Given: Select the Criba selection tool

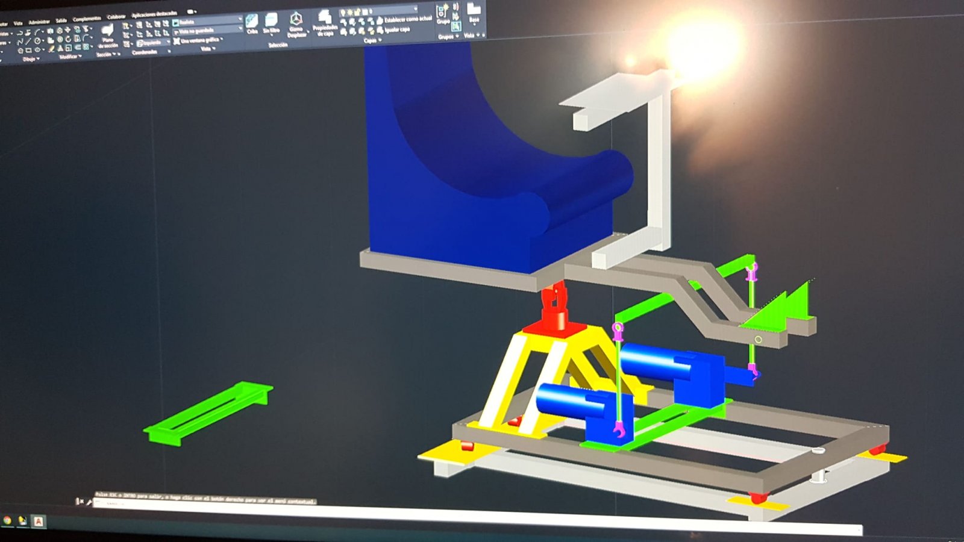Looking at the screenshot, I should click(252, 24).
